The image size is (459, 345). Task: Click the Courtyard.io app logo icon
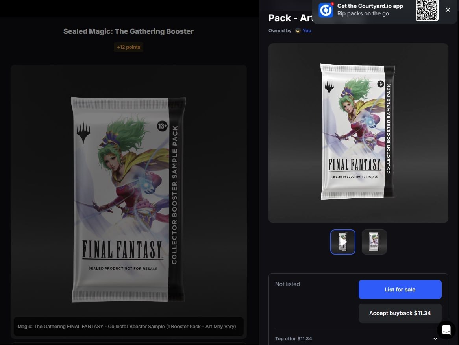coord(326,10)
